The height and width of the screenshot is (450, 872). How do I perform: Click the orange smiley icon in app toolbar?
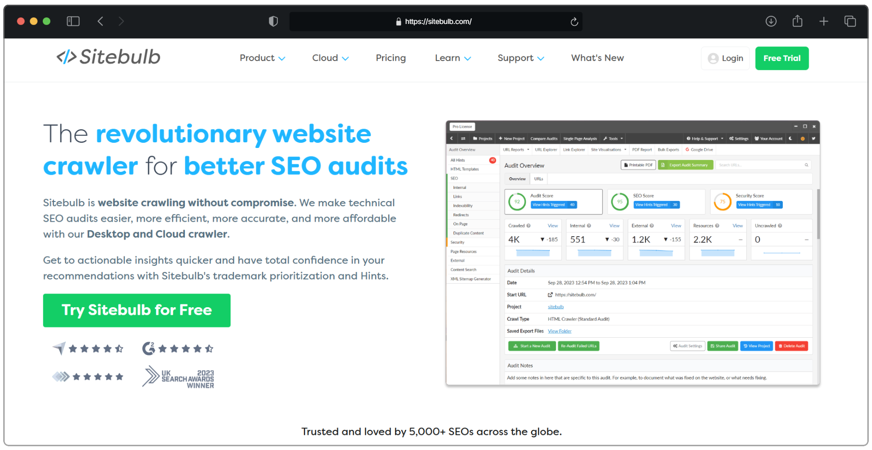(x=803, y=139)
